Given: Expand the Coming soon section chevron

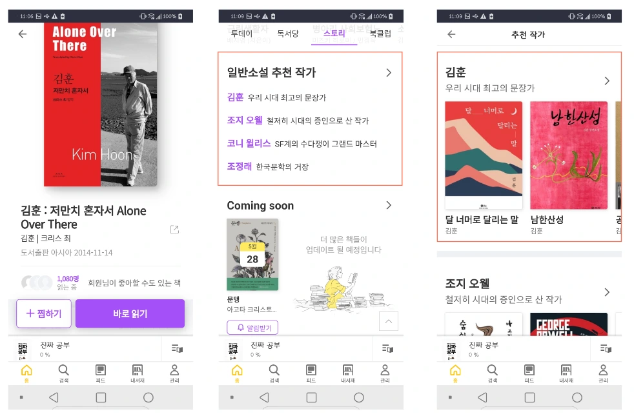Looking at the screenshot, I should coord(389,205).
